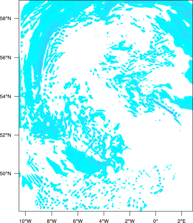The image size is (193, 223).
Task: Click the 2°W longitude label
Action: tap(130, 221)
